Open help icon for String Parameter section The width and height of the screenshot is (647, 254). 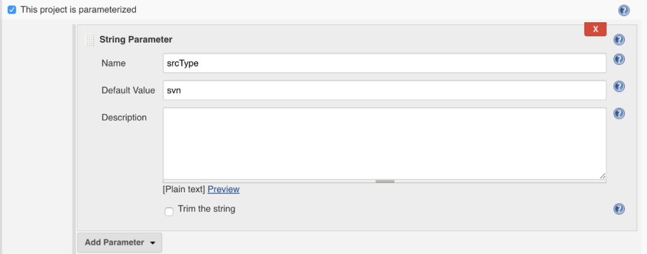(x=619, y=40)
